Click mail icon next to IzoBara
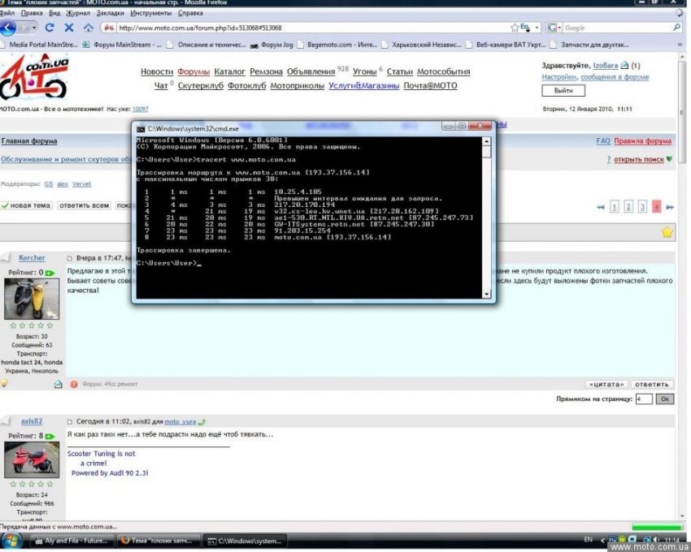The height and width of the screenshot is (552, 691). click(624, 66)
